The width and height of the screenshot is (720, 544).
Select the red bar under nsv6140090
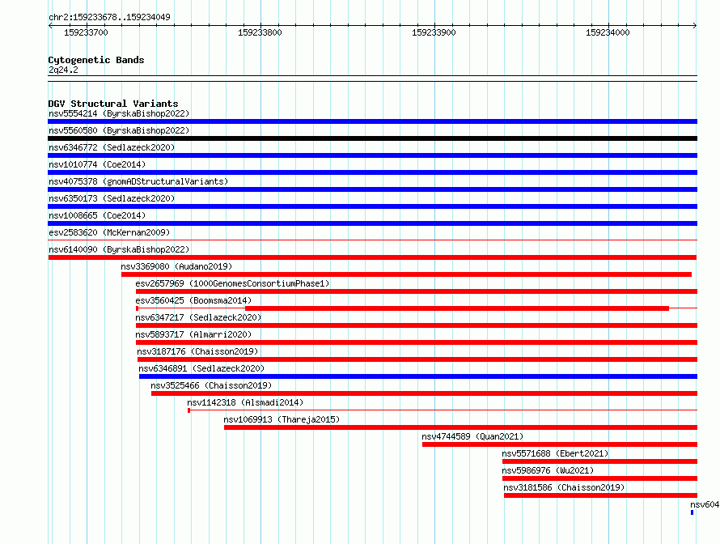click(372, 257)
